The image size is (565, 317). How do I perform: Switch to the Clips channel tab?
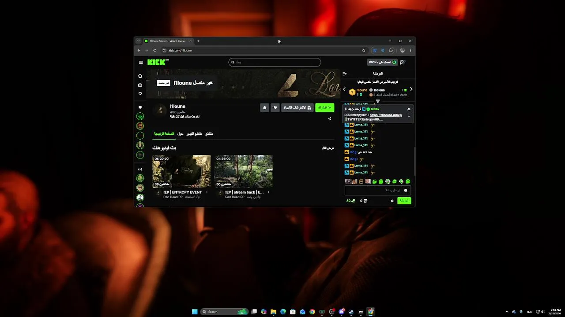tap(209, 133)
